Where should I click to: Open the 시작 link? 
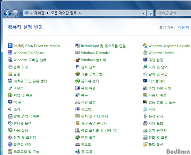coord(152,109)
